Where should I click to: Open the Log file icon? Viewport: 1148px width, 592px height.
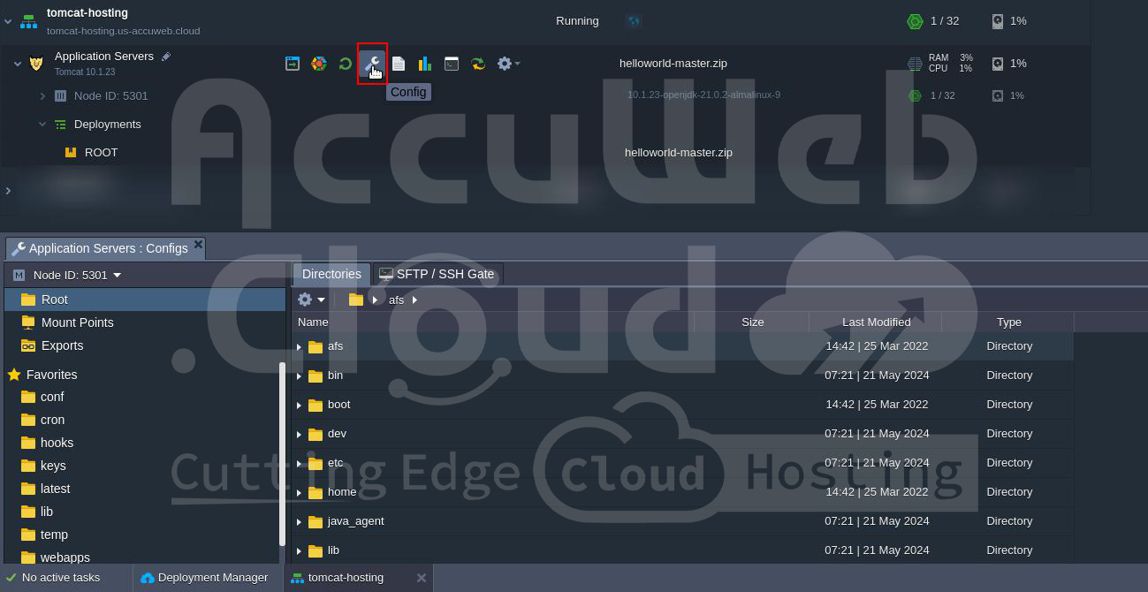(399, 64)
